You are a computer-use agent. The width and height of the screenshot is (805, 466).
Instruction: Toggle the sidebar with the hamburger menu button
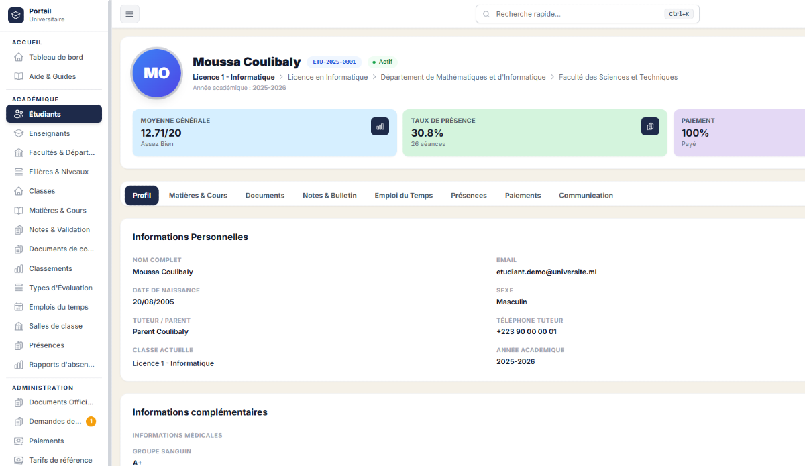click(129, 14)
